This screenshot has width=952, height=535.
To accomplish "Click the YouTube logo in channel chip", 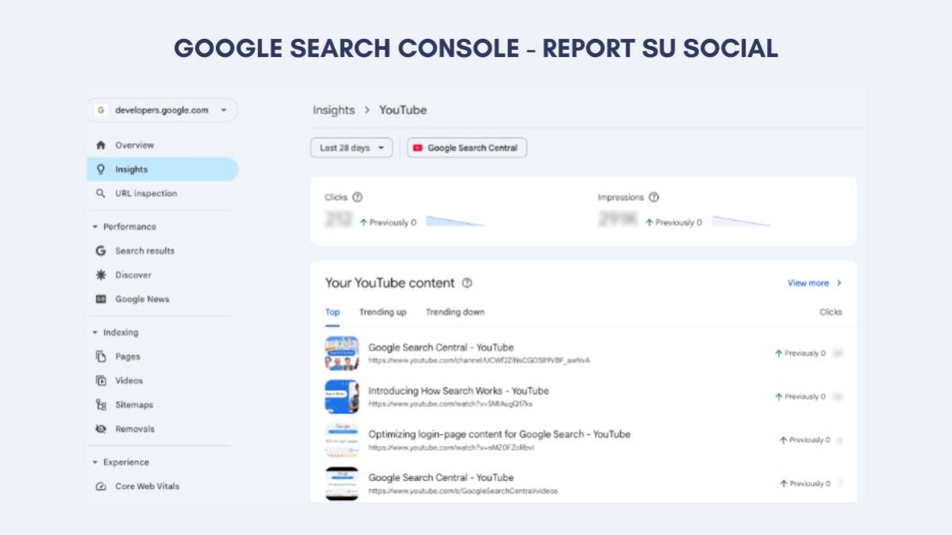I will [x=418, y=148].
